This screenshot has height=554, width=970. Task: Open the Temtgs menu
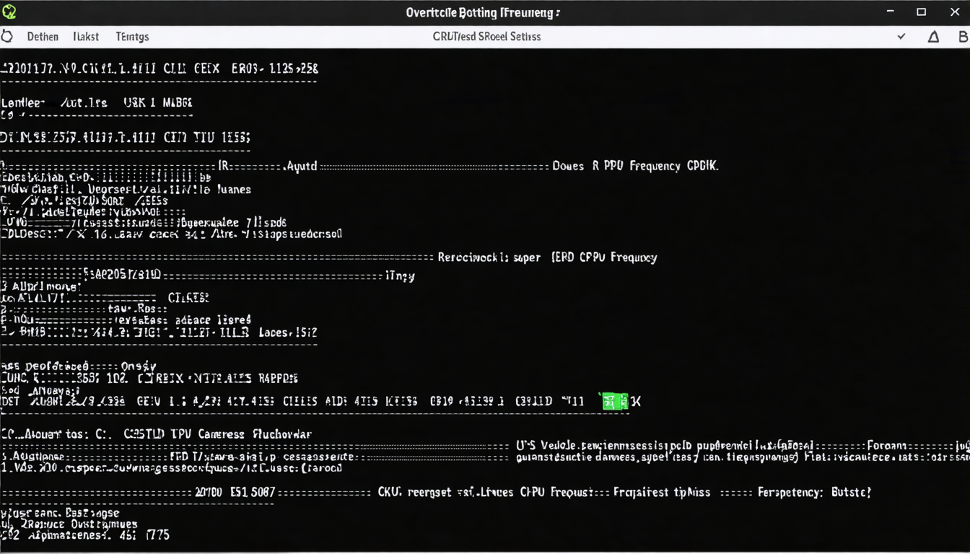(132, 36)
